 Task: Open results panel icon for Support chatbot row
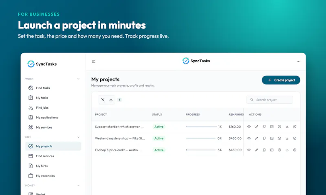[x=272, y=127]
